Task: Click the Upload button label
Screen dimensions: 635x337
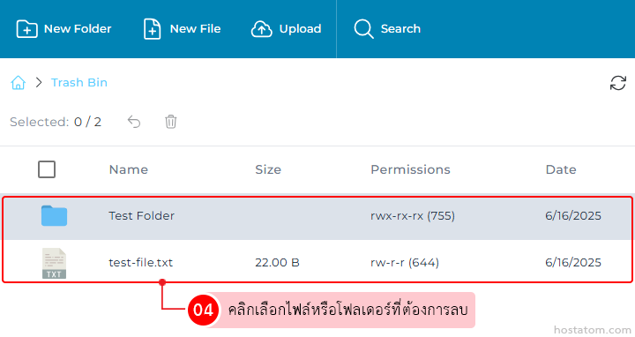Action: 300,29
